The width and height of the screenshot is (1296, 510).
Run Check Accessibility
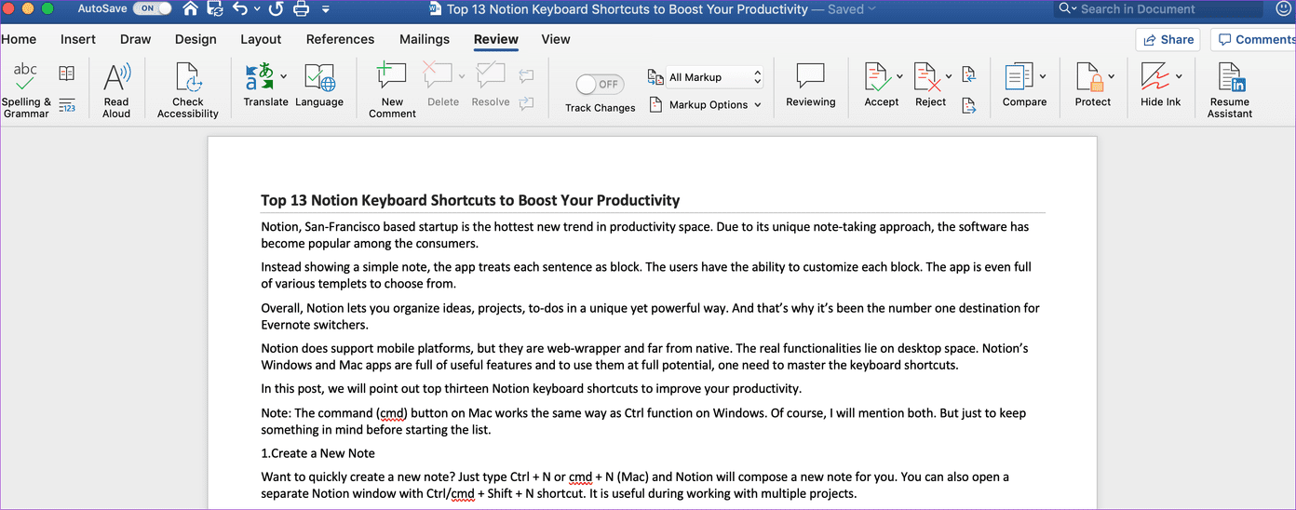pos(188,90)
